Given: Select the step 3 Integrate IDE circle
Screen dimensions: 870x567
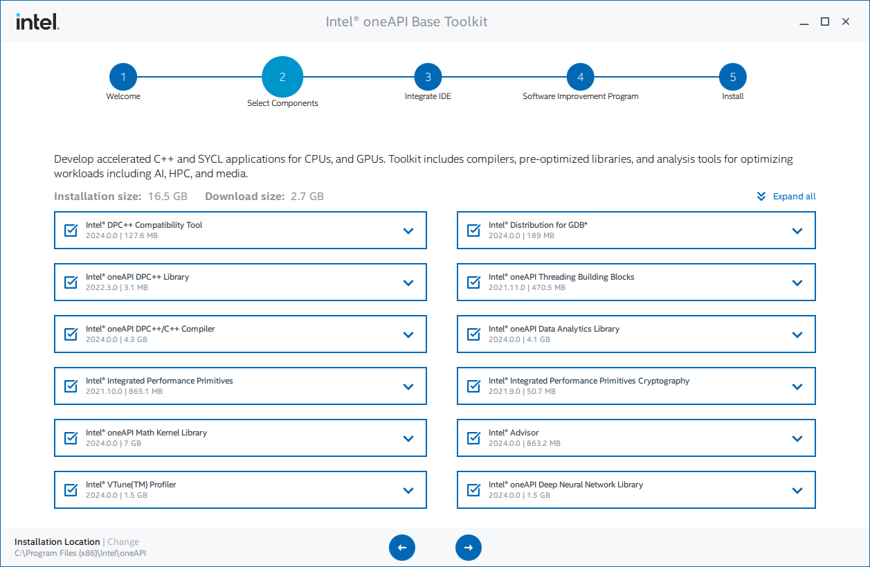Looking at the screenshot, I should click(428, 78).
